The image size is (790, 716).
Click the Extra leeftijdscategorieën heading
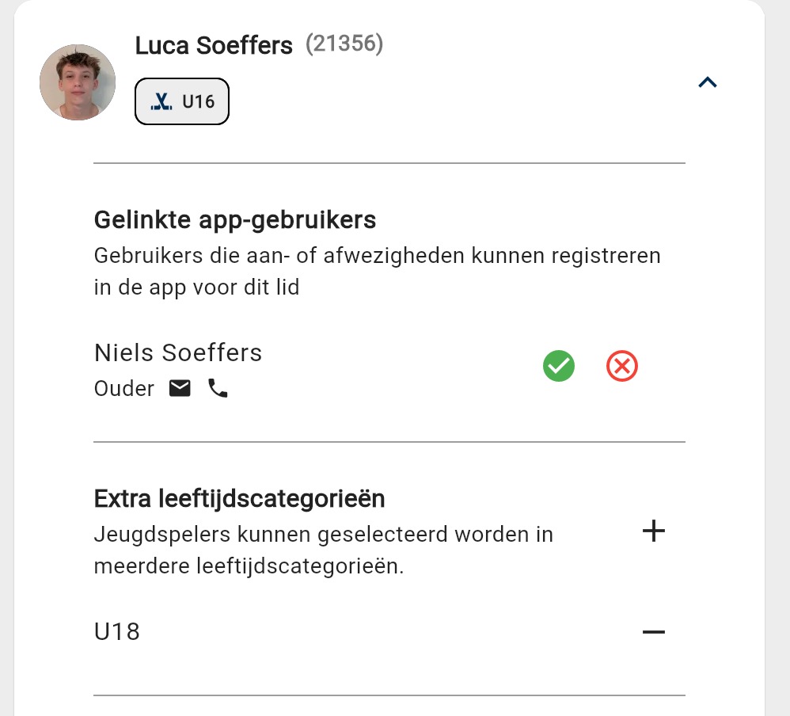click(x=239, y=498)
